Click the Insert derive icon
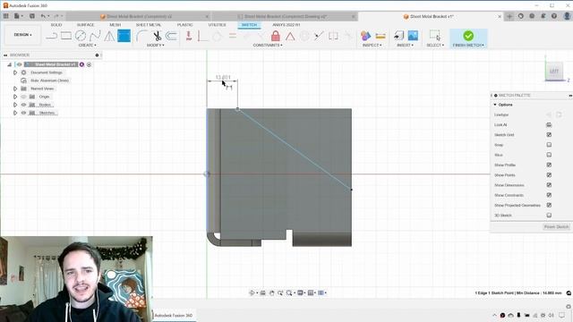Screen dimensions: 573x322 click(398, 36)
